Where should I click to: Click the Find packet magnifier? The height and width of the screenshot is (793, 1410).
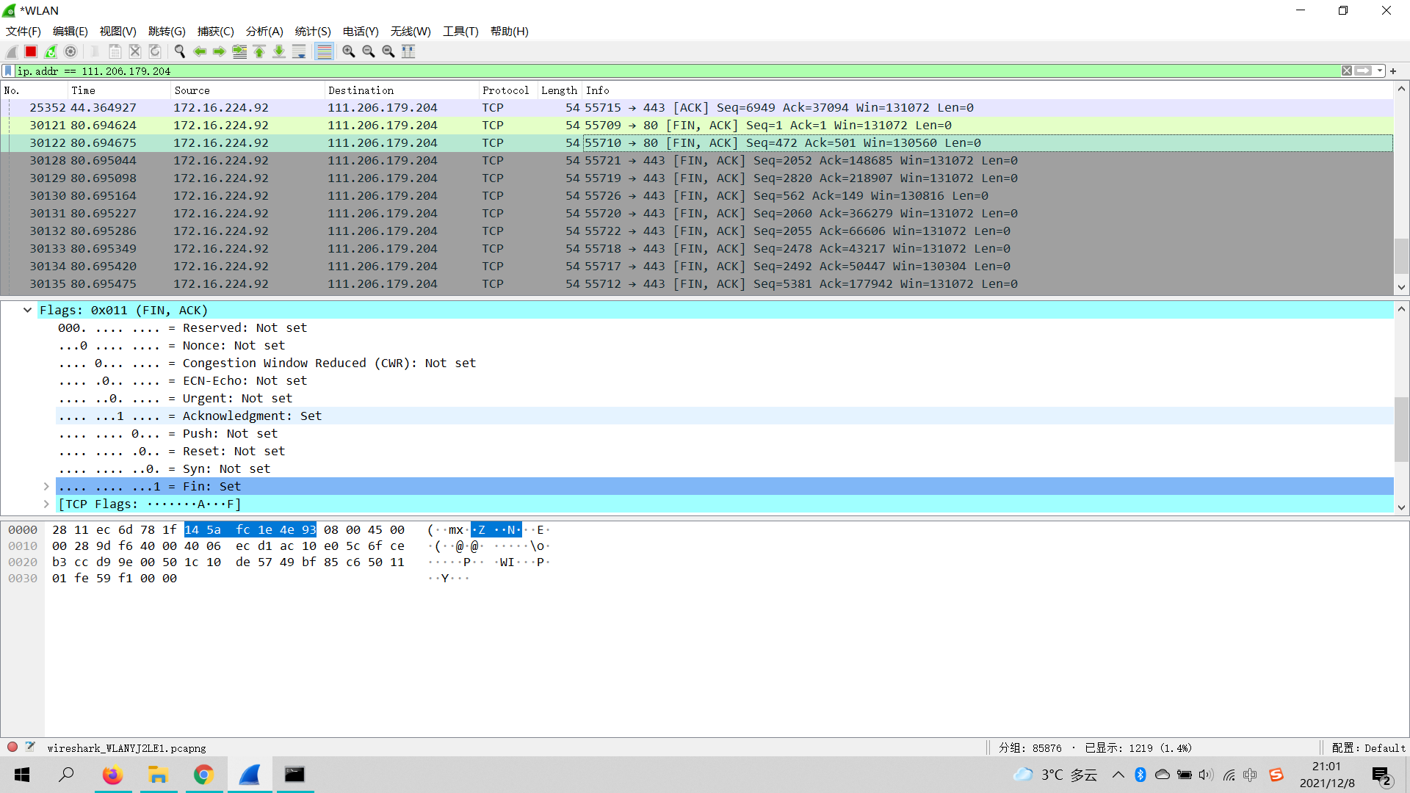(x=179, y=51)
